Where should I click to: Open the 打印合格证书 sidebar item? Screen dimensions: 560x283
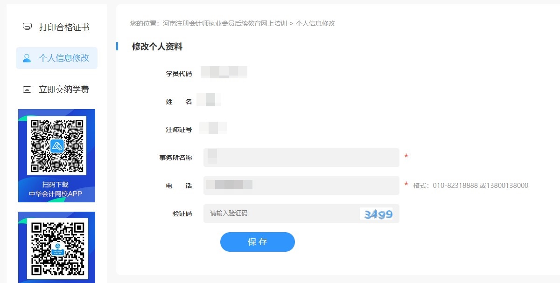coord(53,28)
